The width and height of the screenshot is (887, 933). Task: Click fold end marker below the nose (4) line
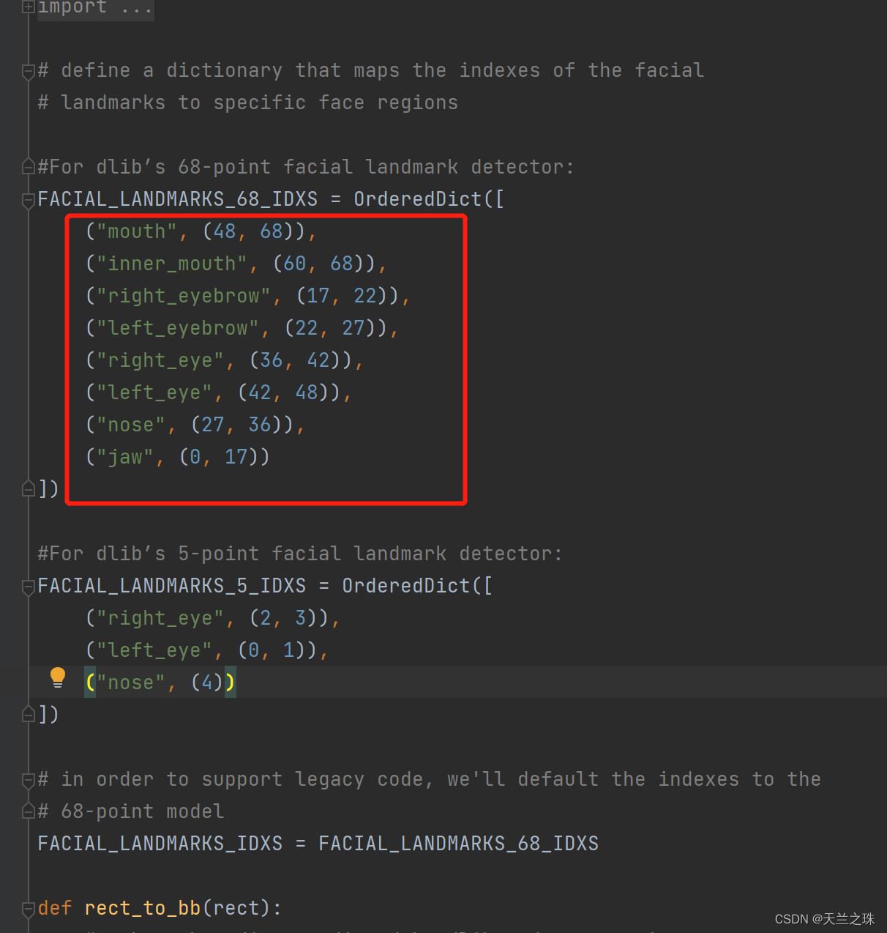click(28, 714)
